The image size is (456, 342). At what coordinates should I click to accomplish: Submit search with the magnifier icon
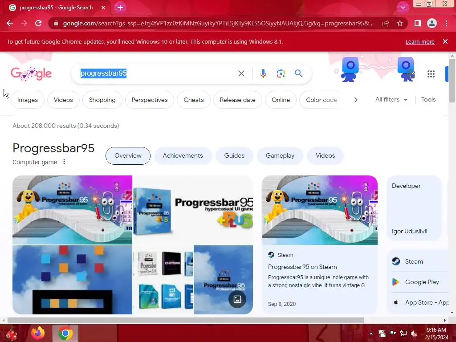click(298, 73)
